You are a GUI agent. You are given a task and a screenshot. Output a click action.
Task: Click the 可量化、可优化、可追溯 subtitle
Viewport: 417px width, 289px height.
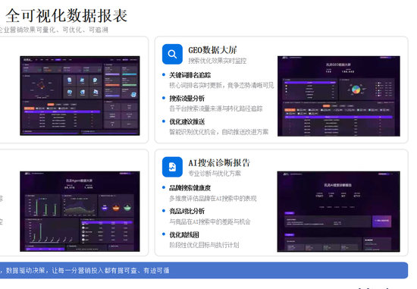[x=53, y=30]
